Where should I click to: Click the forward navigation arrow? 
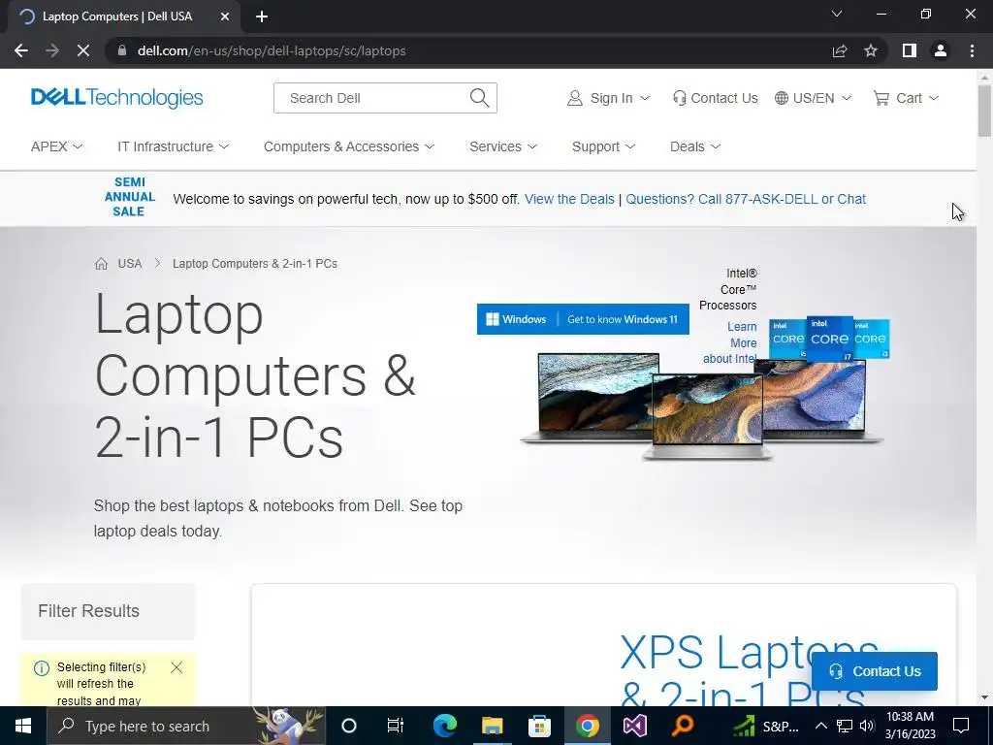click(x=52, y=50)
